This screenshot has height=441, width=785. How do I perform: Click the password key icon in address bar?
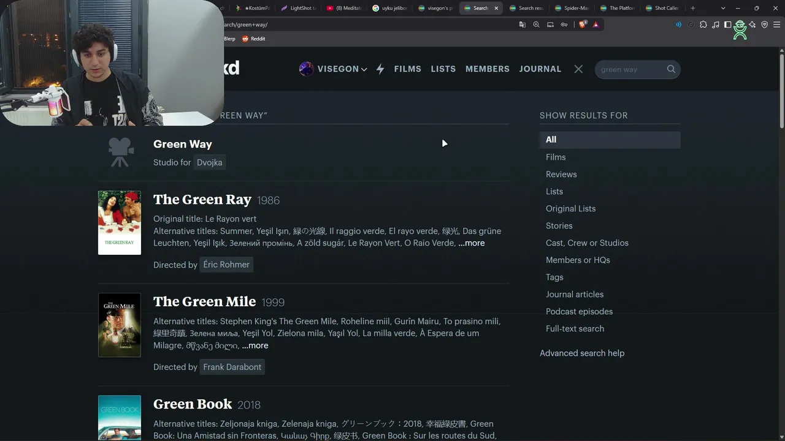(564, 24)
